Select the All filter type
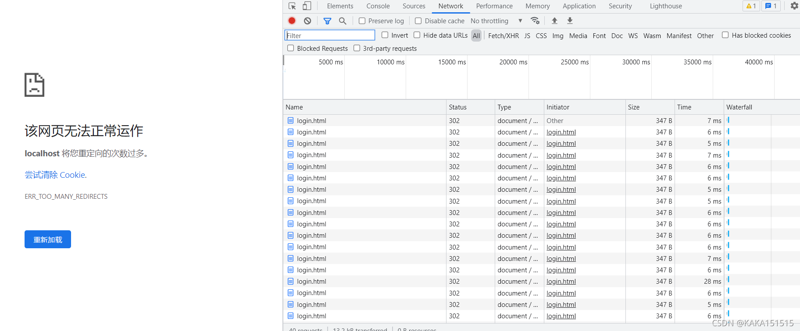 point(476,36)
